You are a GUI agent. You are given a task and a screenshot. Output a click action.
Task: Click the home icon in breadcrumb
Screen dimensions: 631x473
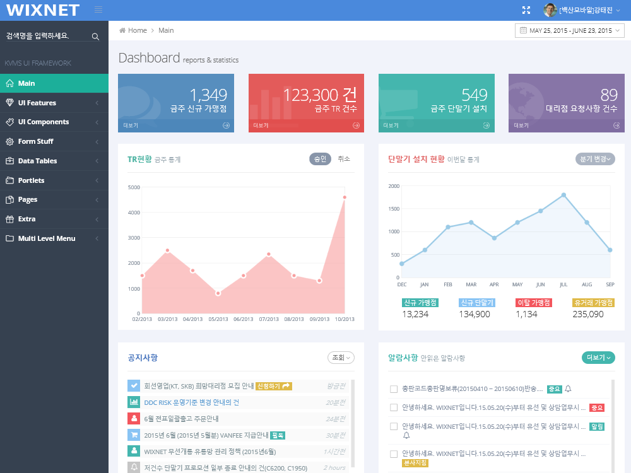pyautogui.click(x=122, y=30)
